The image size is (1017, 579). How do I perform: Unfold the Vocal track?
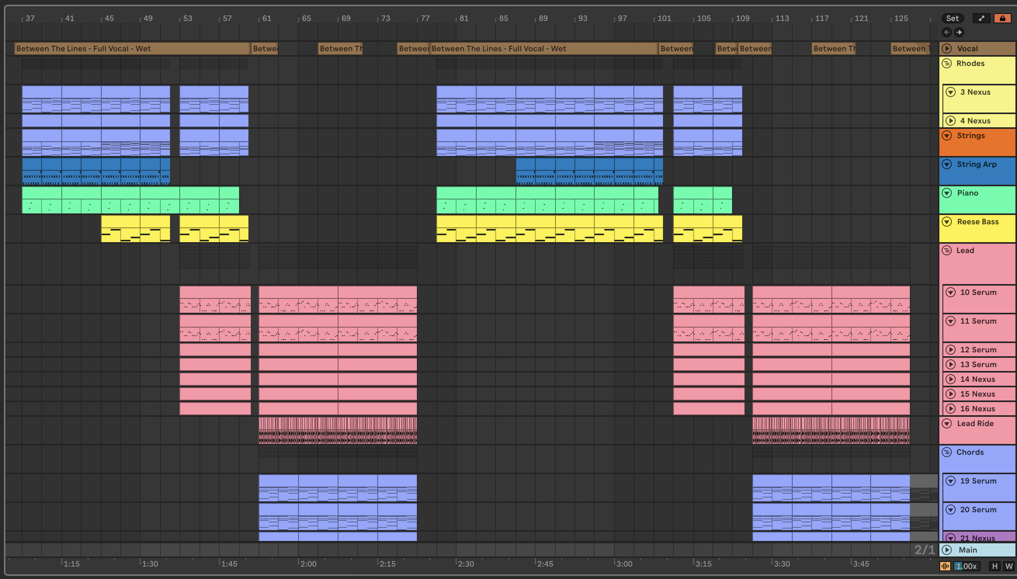(947, 49)
